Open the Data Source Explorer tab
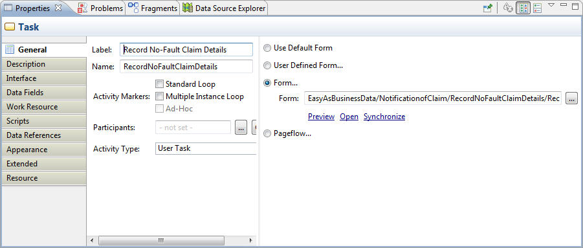583x248 pixels. click(x=224, y=8)
